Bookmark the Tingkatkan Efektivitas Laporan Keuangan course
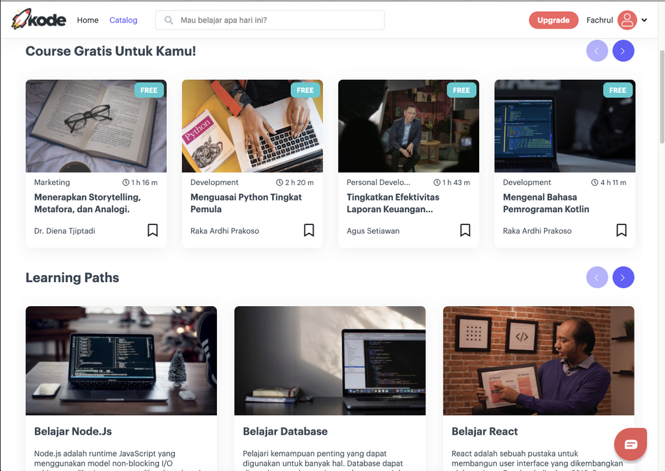Image resolution: width=665 pixels, height=471 pixels. click(465, 230)
